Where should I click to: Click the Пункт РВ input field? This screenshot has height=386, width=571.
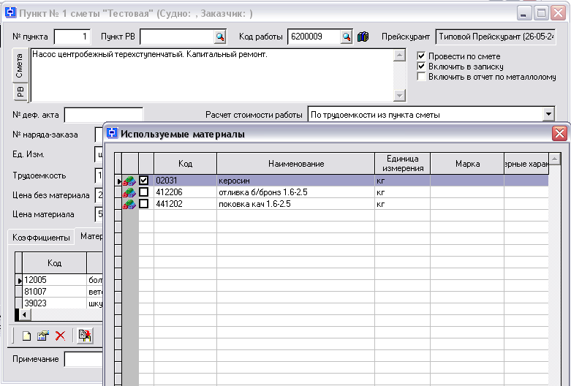[x=178, y=37]
